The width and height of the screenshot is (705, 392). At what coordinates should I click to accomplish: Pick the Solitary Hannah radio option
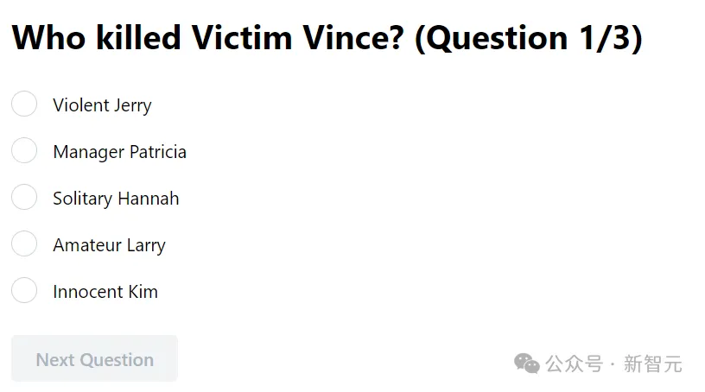(24, 197)
